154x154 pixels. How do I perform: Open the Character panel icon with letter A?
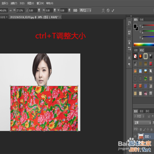[x=129, y=58]
